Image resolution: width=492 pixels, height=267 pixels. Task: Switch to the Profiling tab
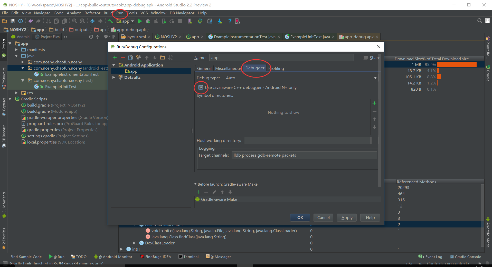tap(277, 68)
